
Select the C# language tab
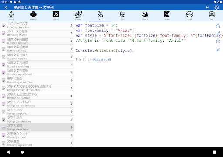click(100, 16)
